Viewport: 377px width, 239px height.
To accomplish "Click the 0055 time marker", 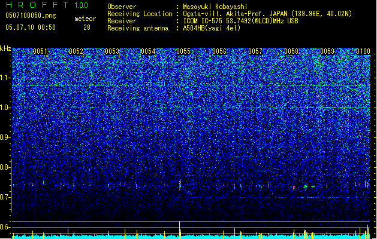I will 183,51.
